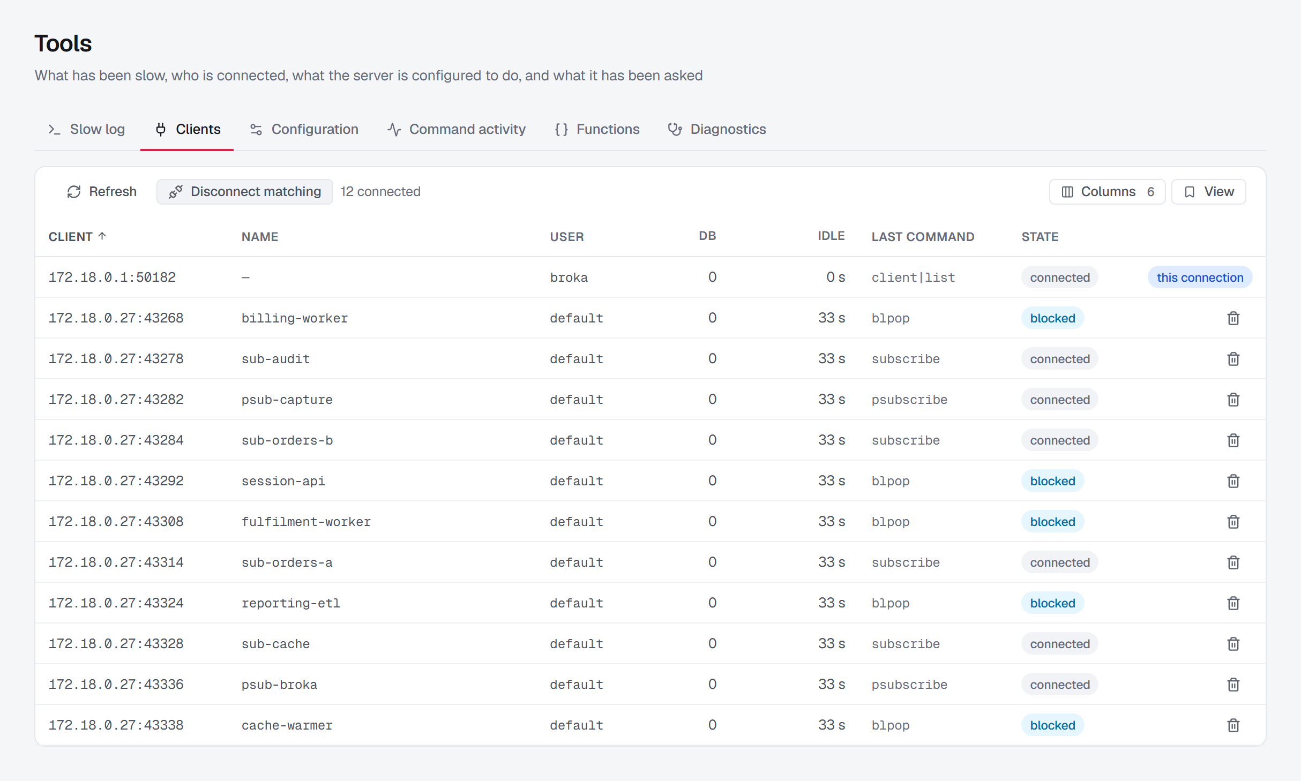Click trash icon for sub-orders-b row
Viewport: 1301px width, 781px height.
[x=1233, y=440]
